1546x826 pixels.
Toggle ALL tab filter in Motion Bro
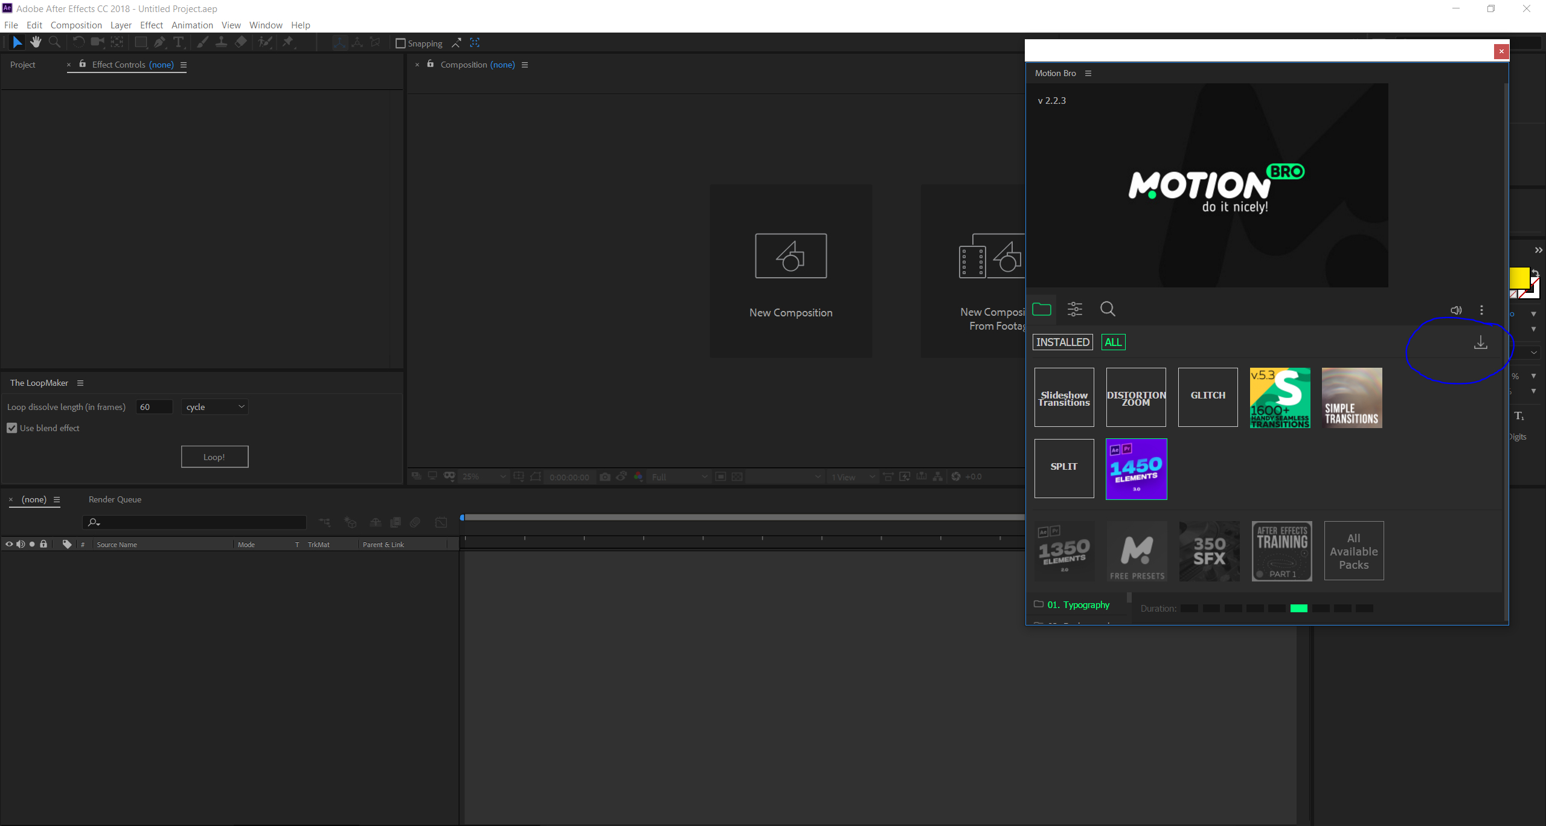click(x=1112, y=341)
